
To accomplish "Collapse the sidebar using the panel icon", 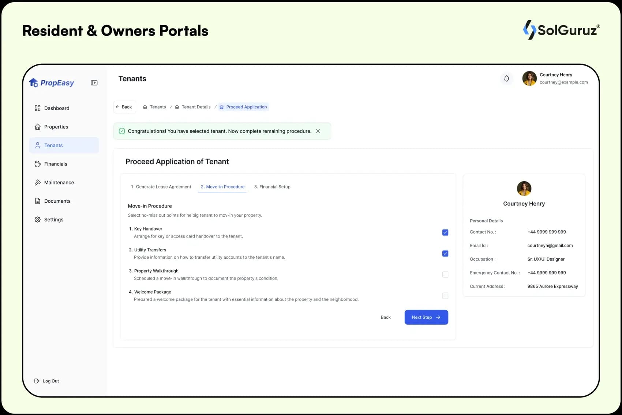I will click(94, 83).
